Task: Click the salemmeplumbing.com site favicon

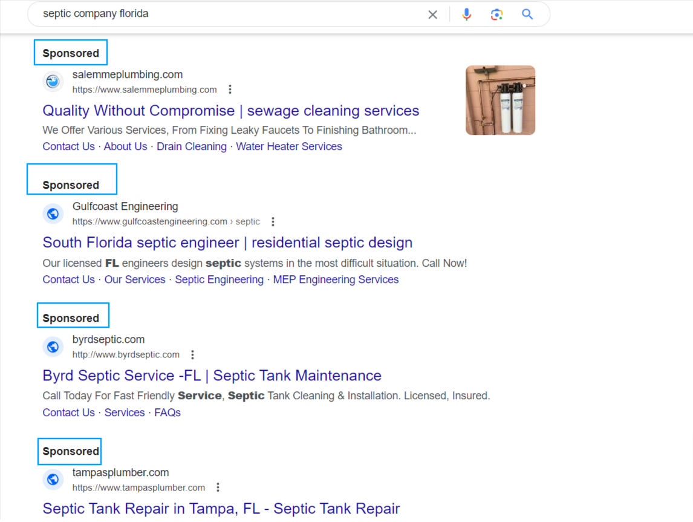Action: point(53,82)
